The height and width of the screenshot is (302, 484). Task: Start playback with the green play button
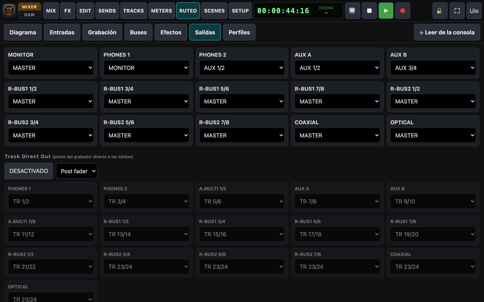pyautogui.click(x=386, y=11)
